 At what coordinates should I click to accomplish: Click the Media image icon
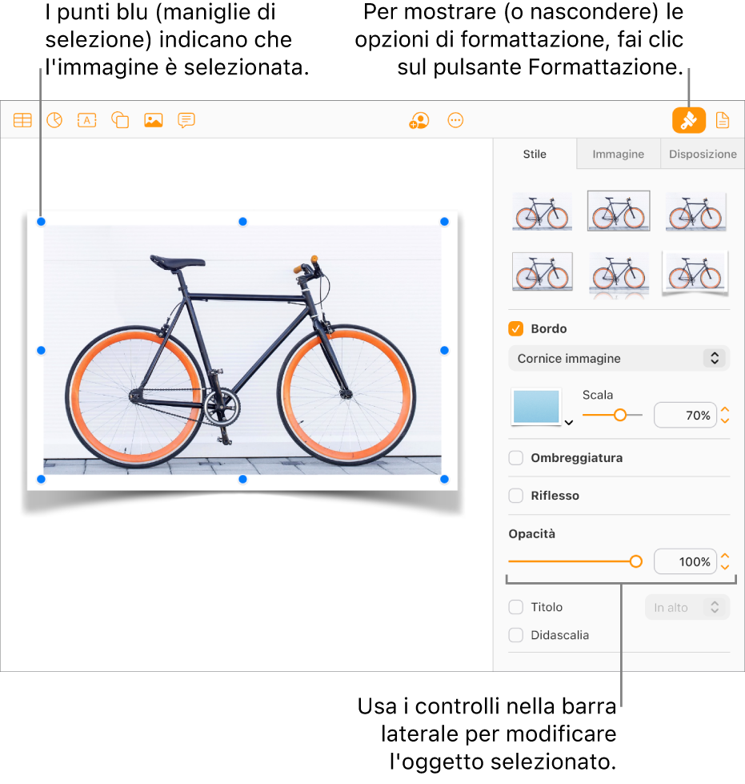154,120
